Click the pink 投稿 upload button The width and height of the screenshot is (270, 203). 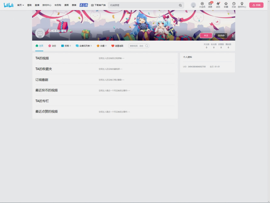pos(256,5)
